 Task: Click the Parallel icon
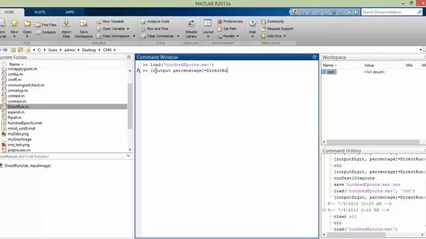click(x=220, y=36)
